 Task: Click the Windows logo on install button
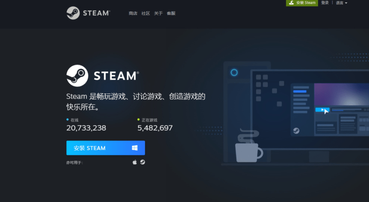pos(135,148)
